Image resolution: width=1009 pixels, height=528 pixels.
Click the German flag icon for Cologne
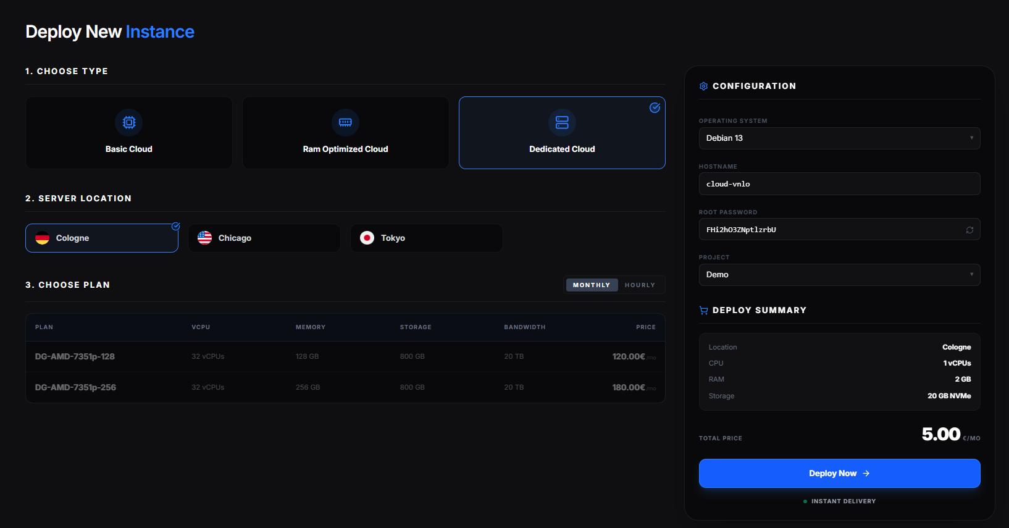click(x=43, y=238)
